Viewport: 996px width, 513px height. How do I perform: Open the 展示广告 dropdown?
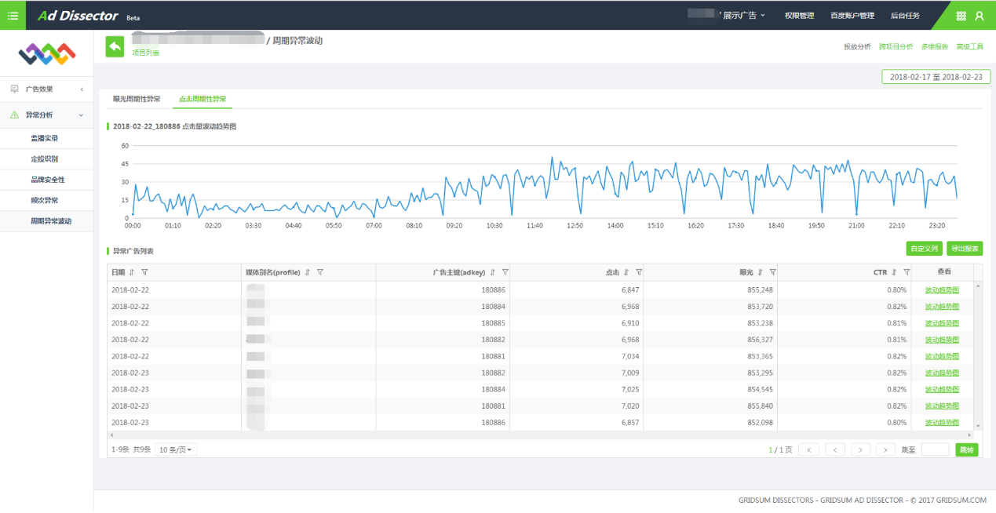(743, 16)
